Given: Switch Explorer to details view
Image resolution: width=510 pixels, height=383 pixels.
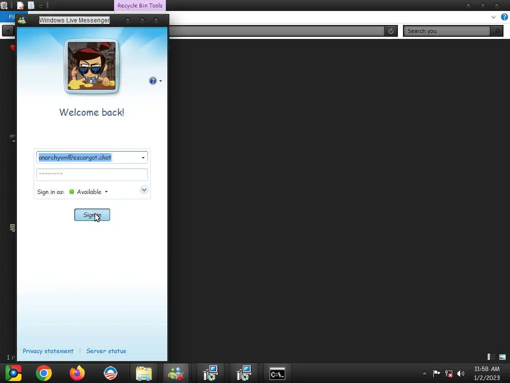Looking at the screenshot, I should tap(491, 357).
